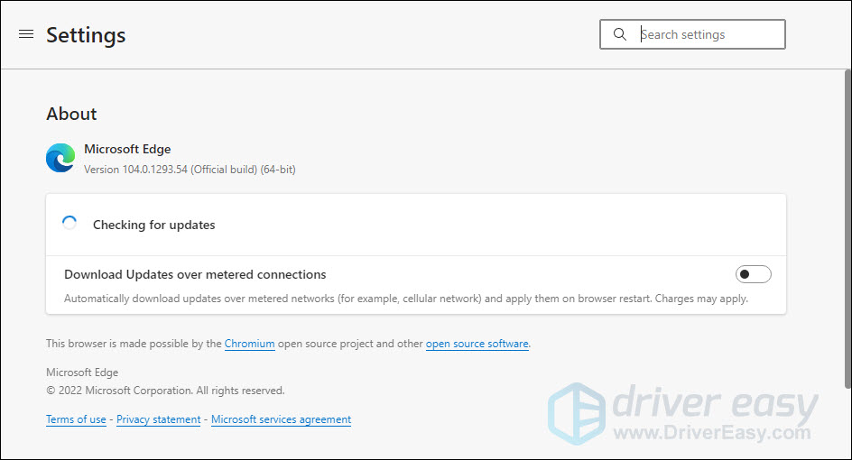Click the Microsoft Edge product name text
The height and width of the screenshot is (460, 852).
click(127, 149)
